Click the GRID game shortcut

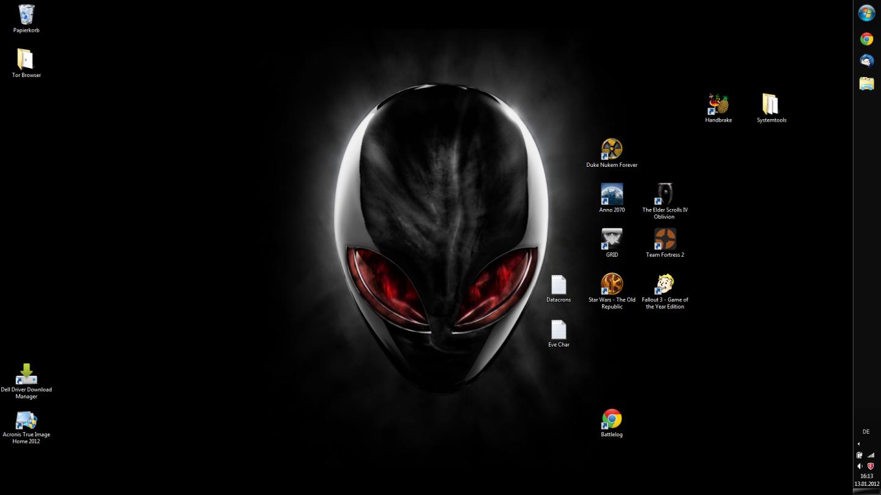tap(612, 239)
